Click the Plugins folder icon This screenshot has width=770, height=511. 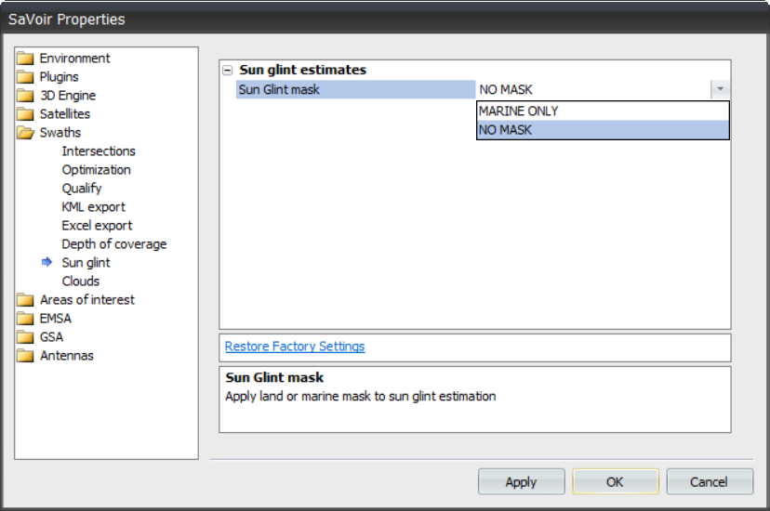(x=25, y=77)
